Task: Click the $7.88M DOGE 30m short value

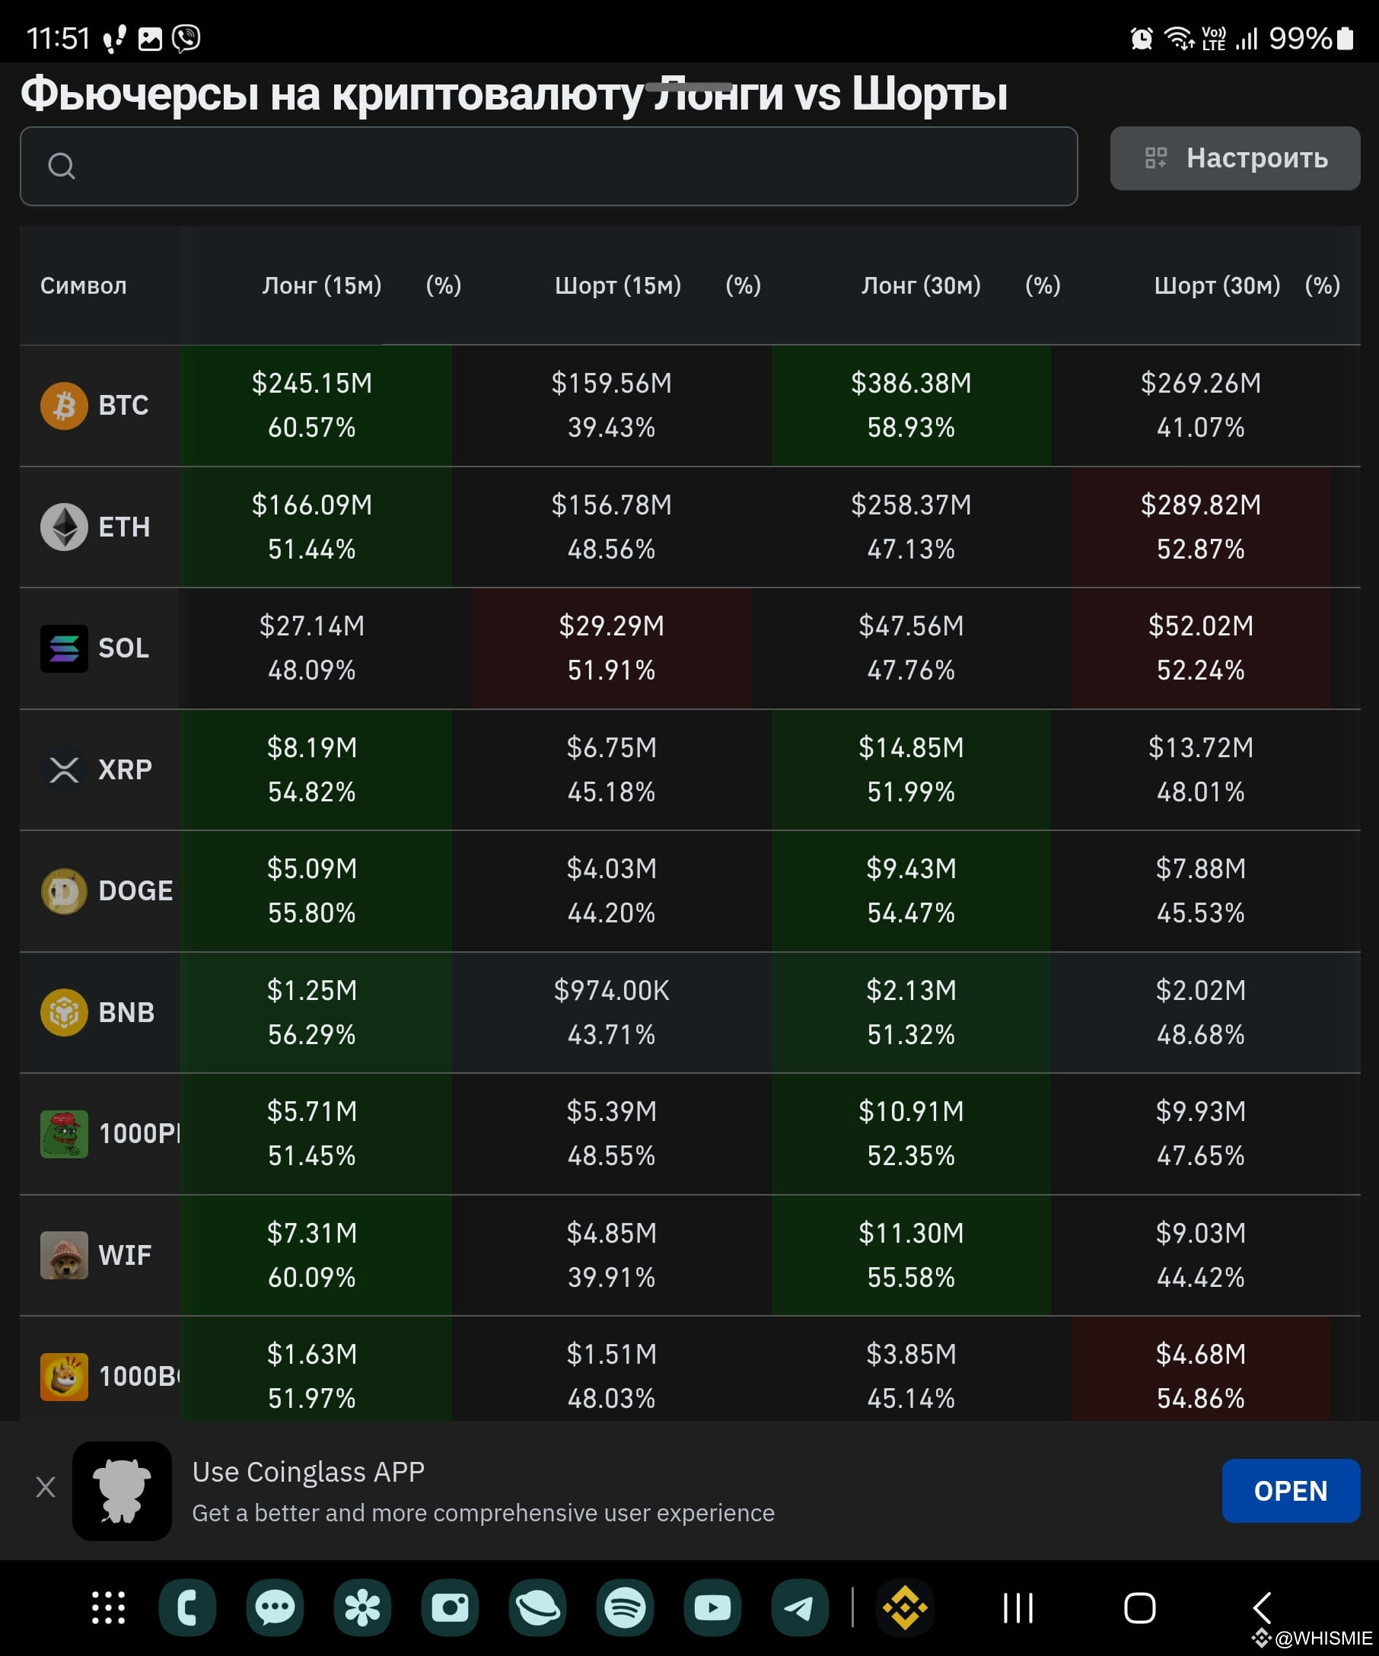Action: (x=1201, y=869)
